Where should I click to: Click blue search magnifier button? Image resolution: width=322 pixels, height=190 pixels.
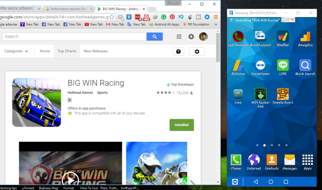(155, 36)
